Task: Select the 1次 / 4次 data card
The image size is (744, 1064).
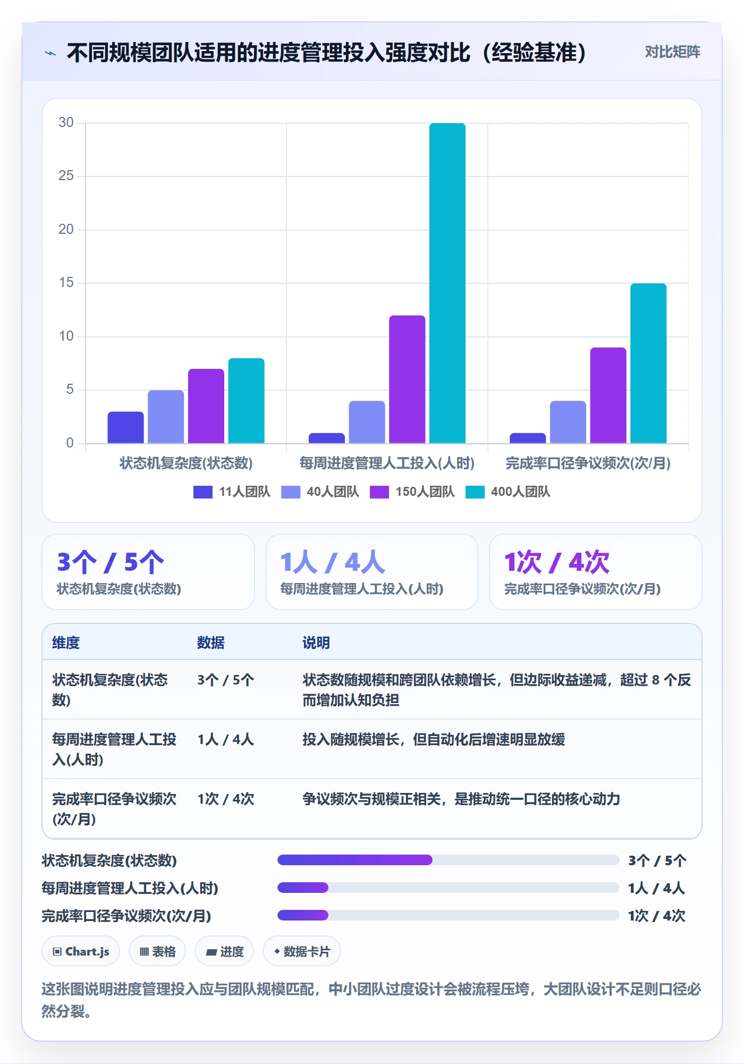Action: pos(596,572)
